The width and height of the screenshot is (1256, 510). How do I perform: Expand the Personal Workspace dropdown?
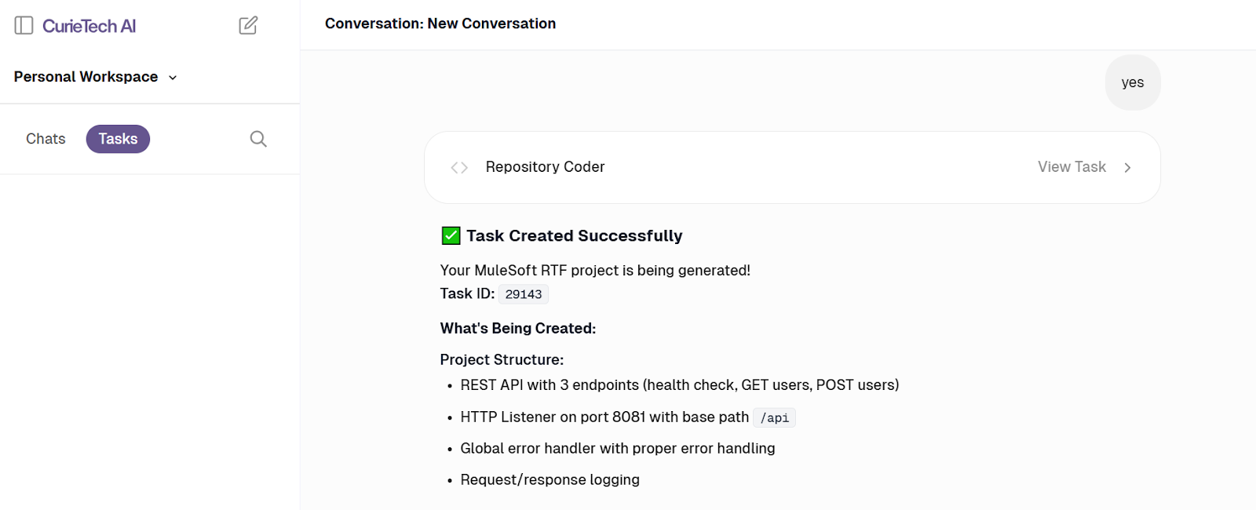coord(173,77)
